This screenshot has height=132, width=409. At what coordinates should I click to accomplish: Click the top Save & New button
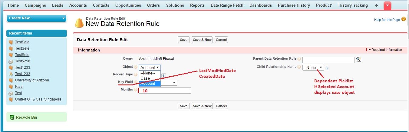[x=202, y=40]
